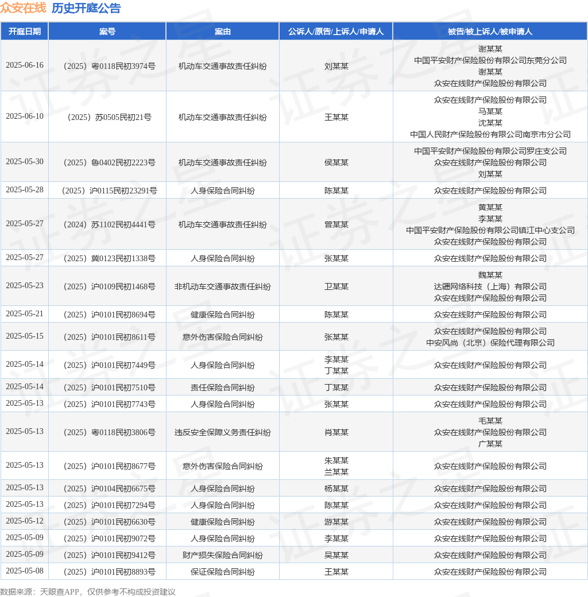Select case number (2025)沪0101民初8677号
588x597 pixels.
(109, 466)
